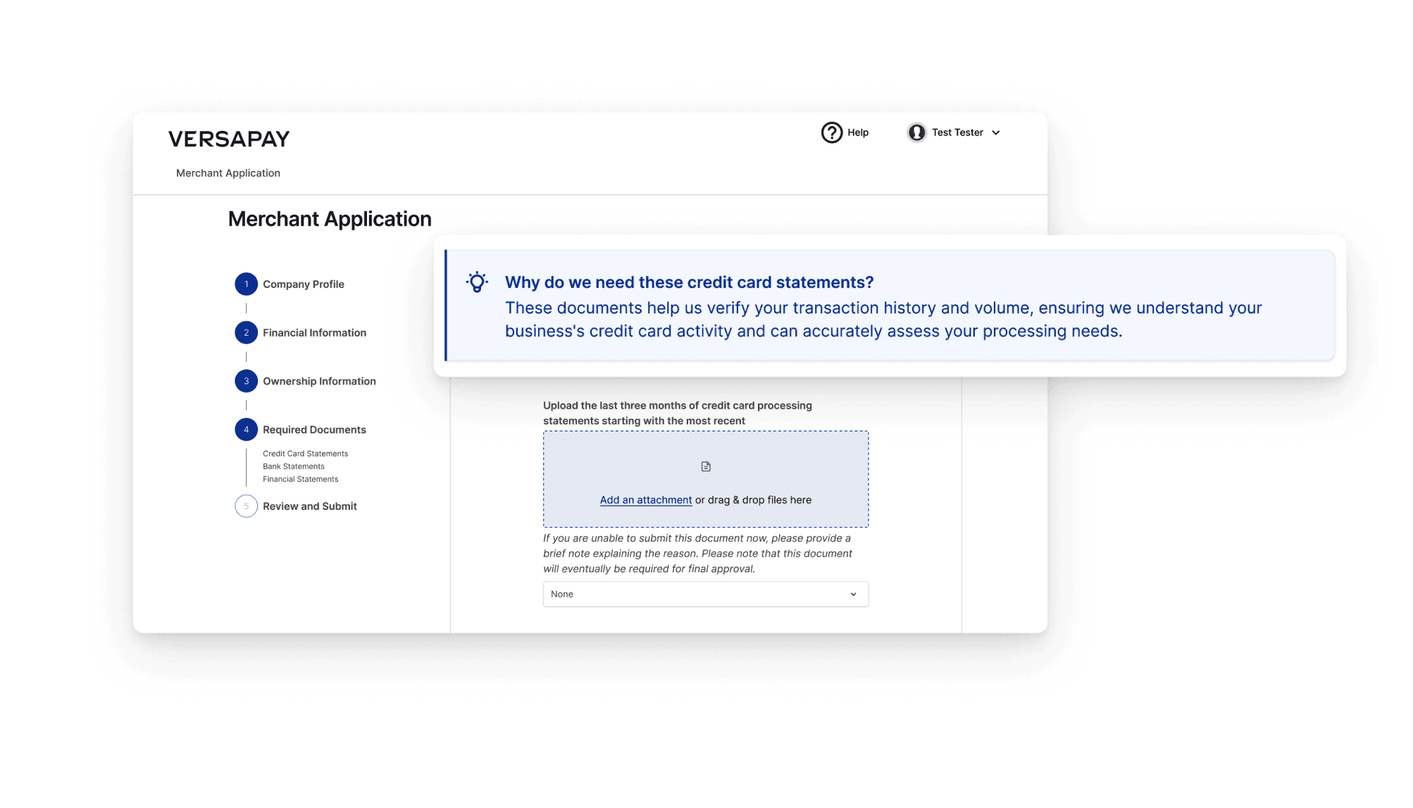1413x808 pixels.
Task: Open the None reason dropdown
Action: [697, 595]
